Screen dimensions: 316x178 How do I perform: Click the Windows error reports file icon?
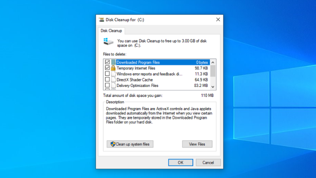pyautogui.click(x=113, y=74)
